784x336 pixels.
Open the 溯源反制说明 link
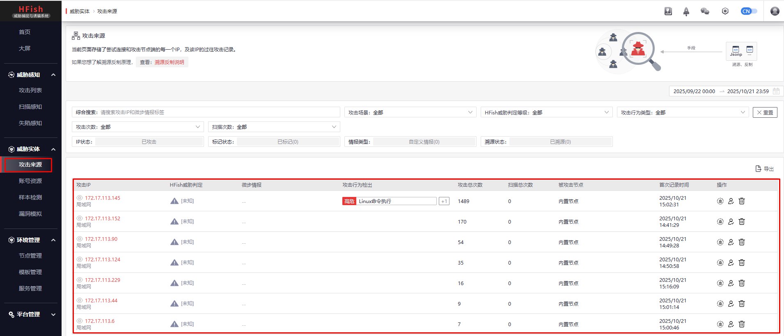[169, 62]
